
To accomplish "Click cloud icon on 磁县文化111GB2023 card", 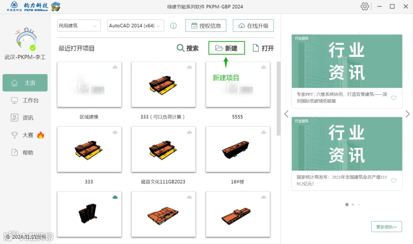I will pyautogui.click(x=189, y=132).
